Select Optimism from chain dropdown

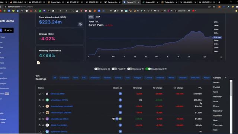pos(218,116)
